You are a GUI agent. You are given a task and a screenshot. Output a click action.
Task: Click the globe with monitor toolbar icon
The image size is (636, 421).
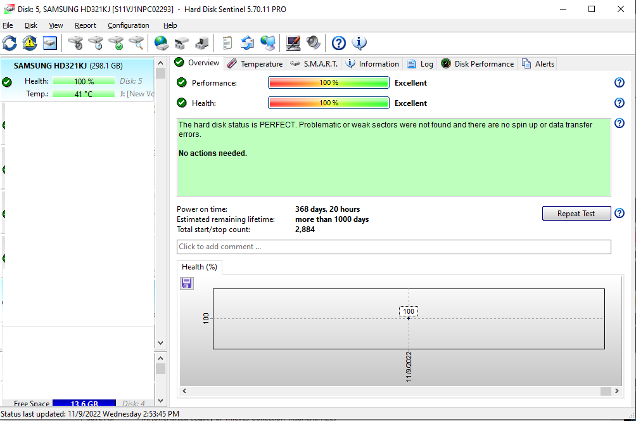(x=268, y=43)
